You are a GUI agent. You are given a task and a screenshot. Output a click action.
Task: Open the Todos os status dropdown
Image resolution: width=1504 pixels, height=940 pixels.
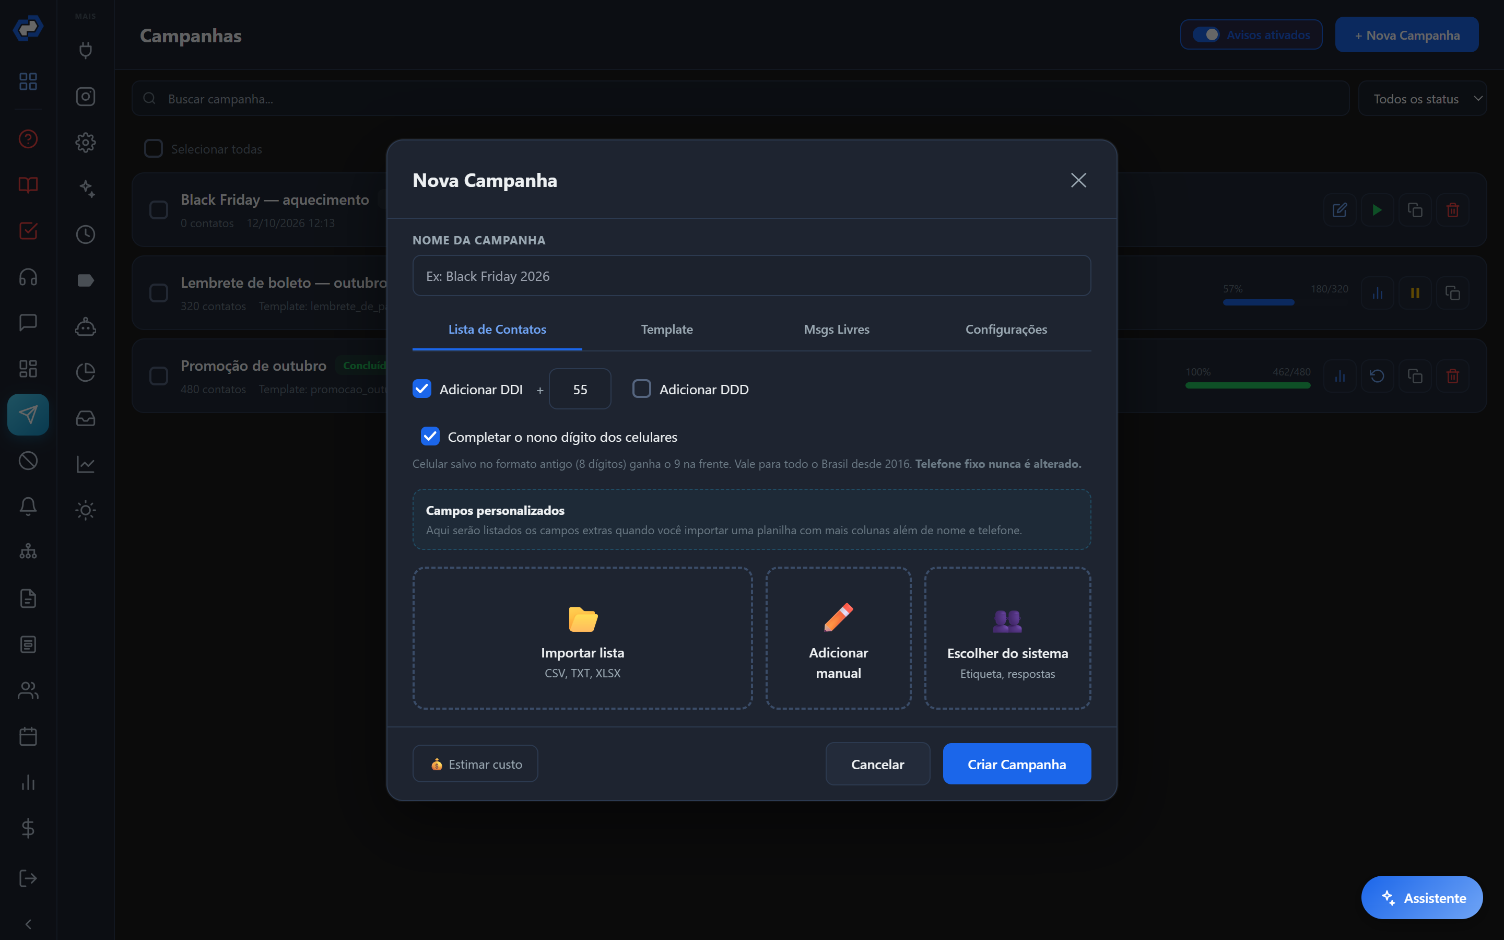coord(1422,99)
